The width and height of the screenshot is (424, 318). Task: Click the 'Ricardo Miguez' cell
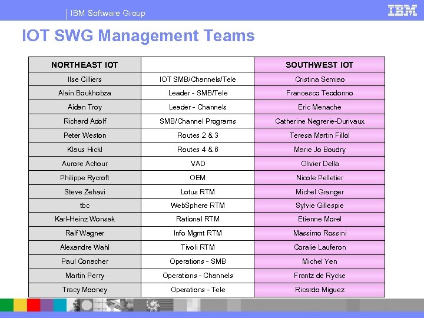point(319,290)
